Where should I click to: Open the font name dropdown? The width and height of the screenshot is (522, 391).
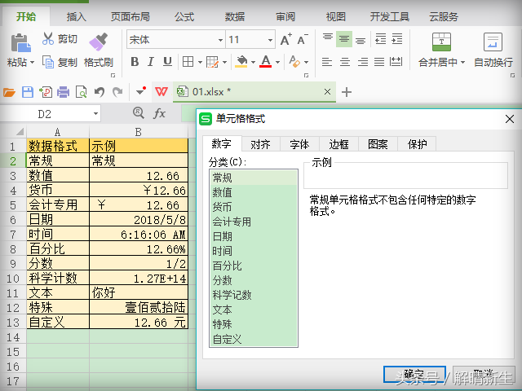pyautogui.click(x=220, y=40)
